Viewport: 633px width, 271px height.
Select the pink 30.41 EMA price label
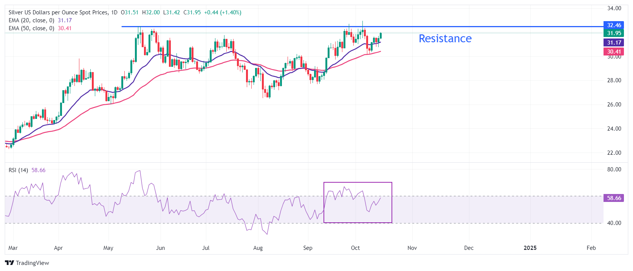point(614,52)
